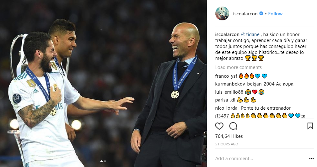317x167 pixels.
Task: View the 764,641 likes list
Action: (229, 136)
